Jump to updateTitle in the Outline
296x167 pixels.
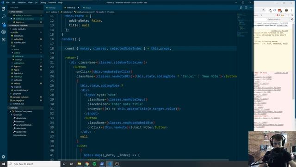pyautogui.click(x=21, y=132)
